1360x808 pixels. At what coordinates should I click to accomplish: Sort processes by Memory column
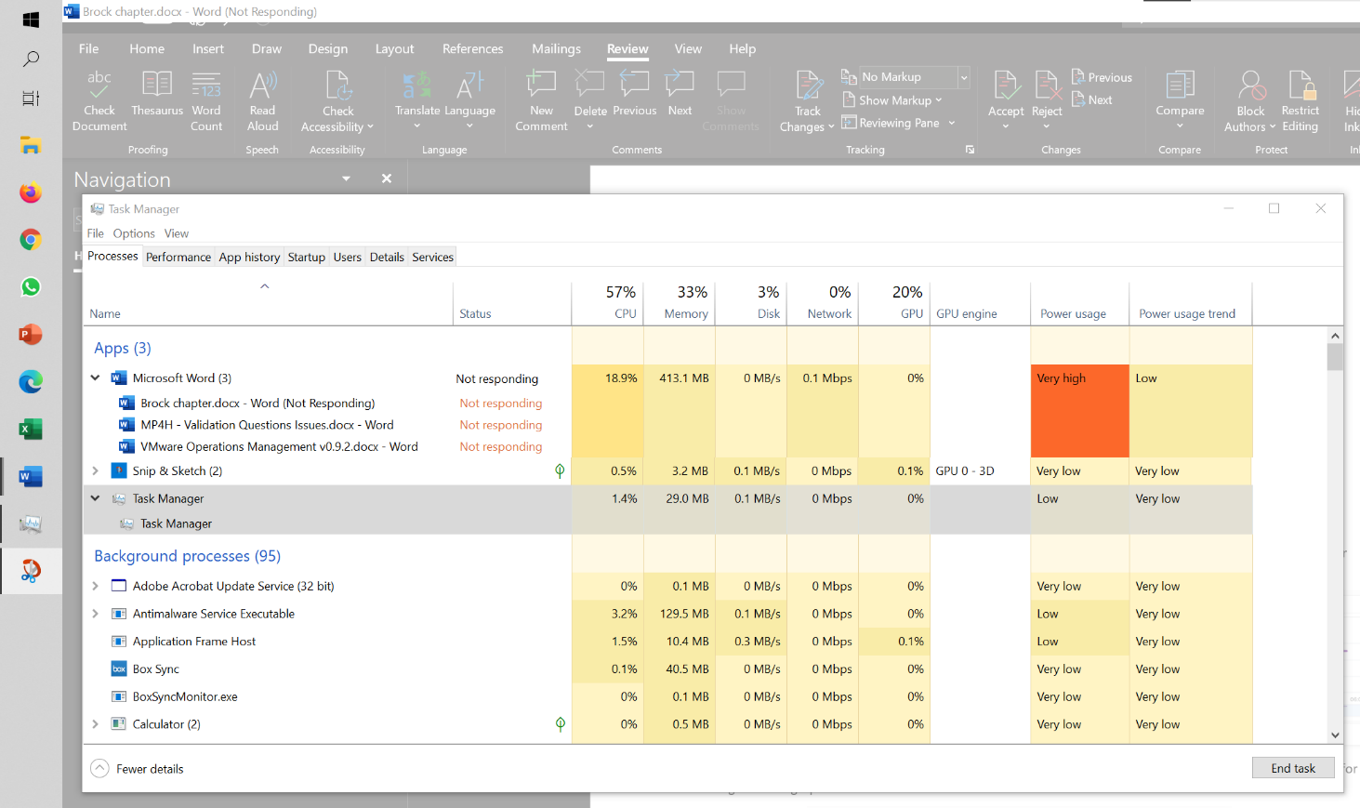click(x=680, y=303)
